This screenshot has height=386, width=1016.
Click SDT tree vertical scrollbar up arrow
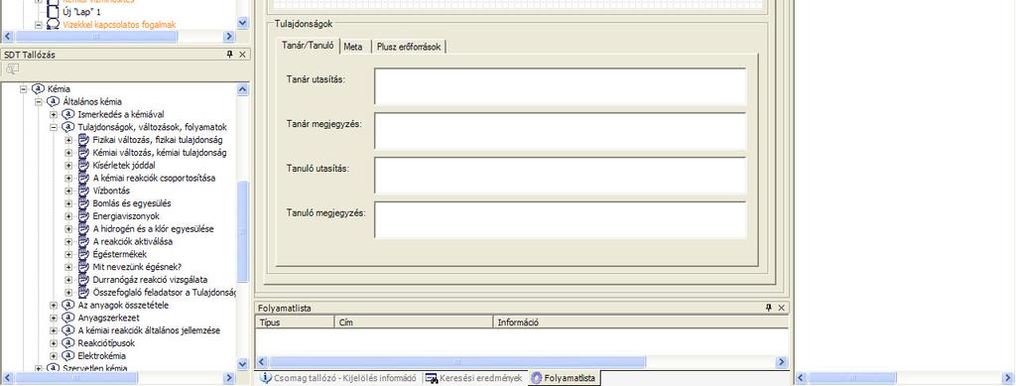click(243, 88)
